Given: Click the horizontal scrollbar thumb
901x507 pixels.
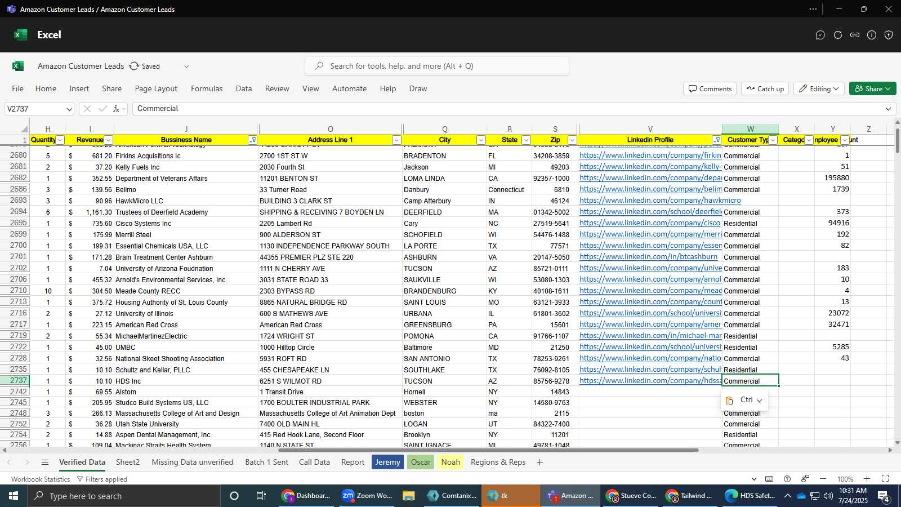Looking at the screenshot, I should [x=488, y=450].
